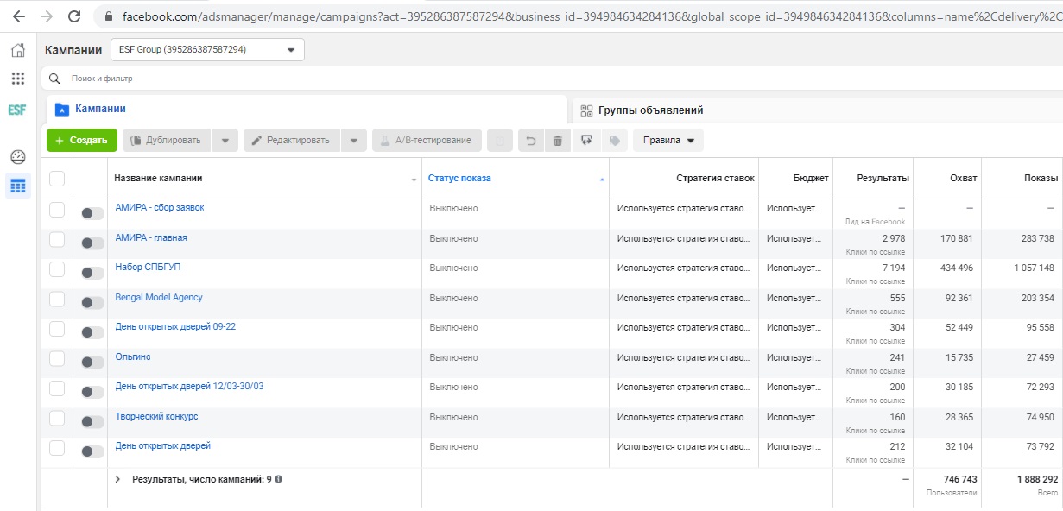Image resolution: width=1063 pixels, height=511 pixels.
Task: Click the trash delete toolbar icon
Action: point(558,141)
